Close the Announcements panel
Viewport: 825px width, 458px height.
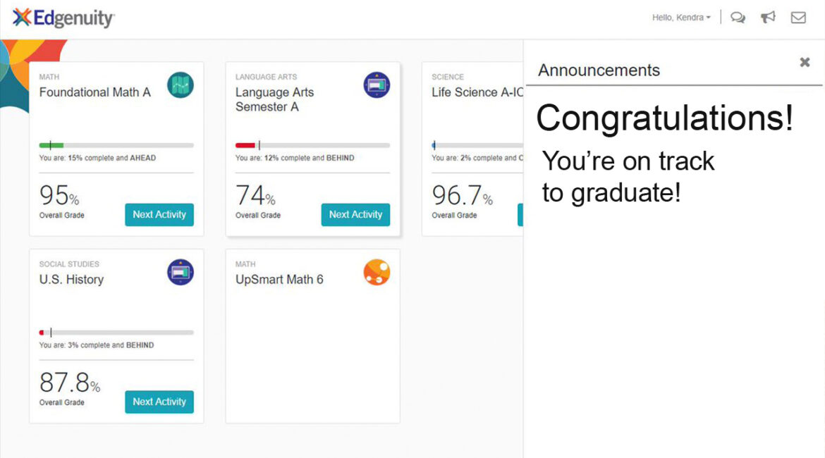pos(805,62)
